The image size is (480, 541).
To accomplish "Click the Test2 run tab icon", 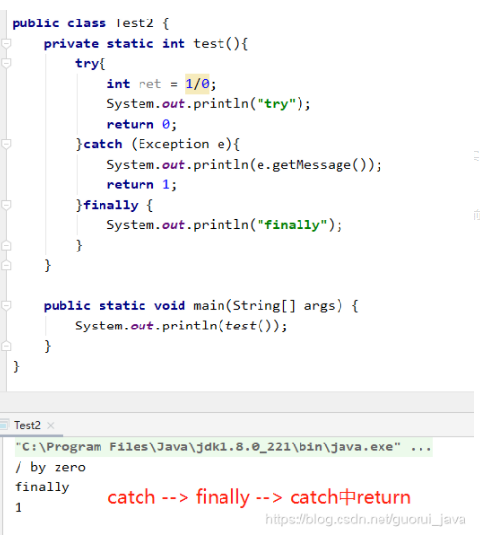I will (x=4, y=425).
